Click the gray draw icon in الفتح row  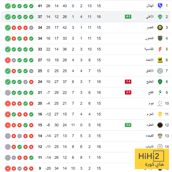coord(8,92)
